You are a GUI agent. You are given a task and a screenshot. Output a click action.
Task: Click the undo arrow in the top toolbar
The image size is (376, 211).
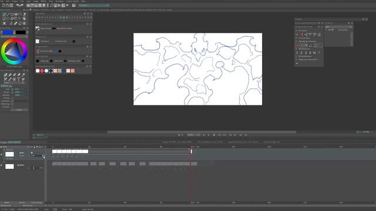tap(18, 5)
